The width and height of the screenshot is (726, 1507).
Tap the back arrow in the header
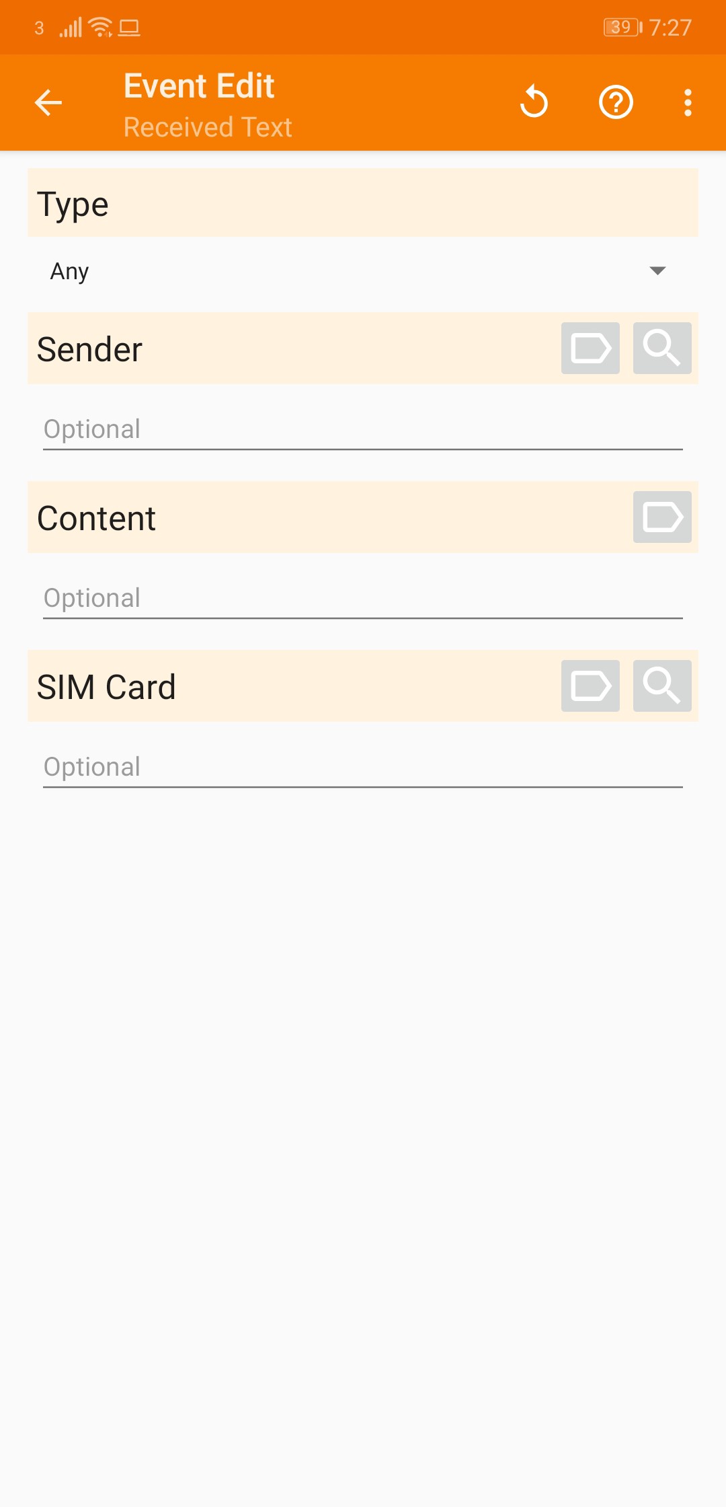click(x=48, y=103)
